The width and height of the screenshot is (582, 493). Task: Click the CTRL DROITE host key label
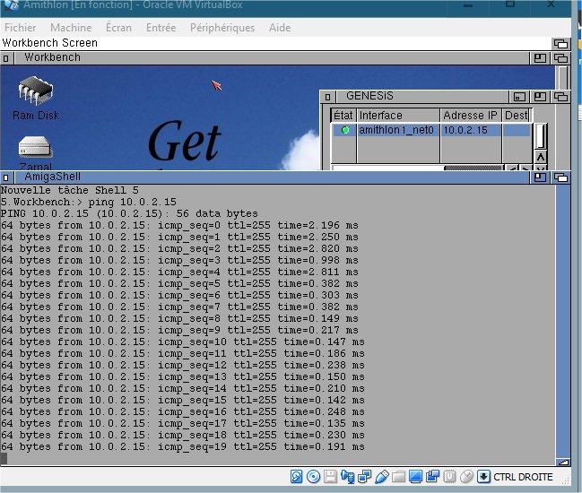pyautogui.click(x=523, y=477)
